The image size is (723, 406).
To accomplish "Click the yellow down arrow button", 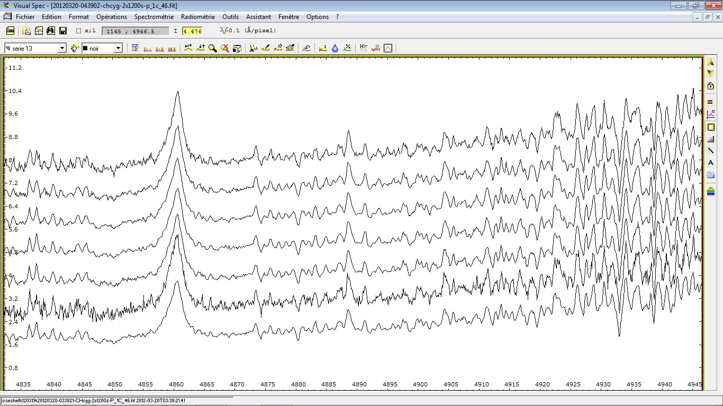I will 711,73.
